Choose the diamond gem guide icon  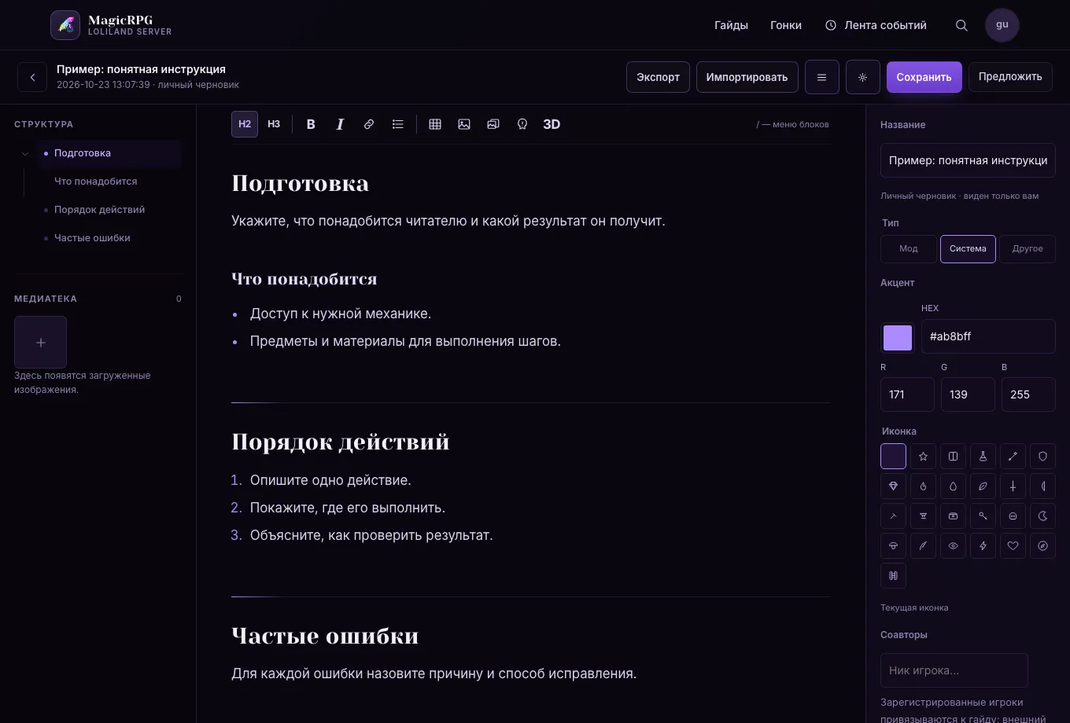pos(893,486)
